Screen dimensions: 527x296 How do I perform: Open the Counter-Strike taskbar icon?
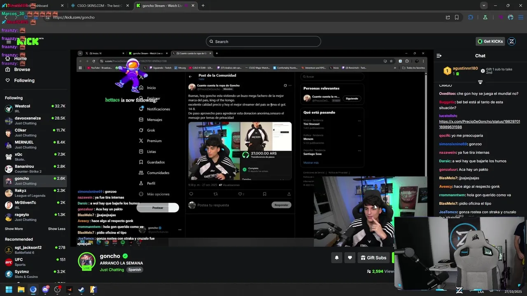pyautogui.click(x=93, y=289)
